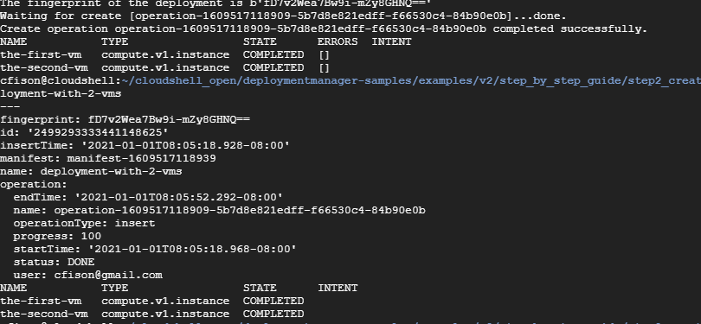Click the operationType insert line
Screen dimensions: 701x324
(x=84, y=223)
